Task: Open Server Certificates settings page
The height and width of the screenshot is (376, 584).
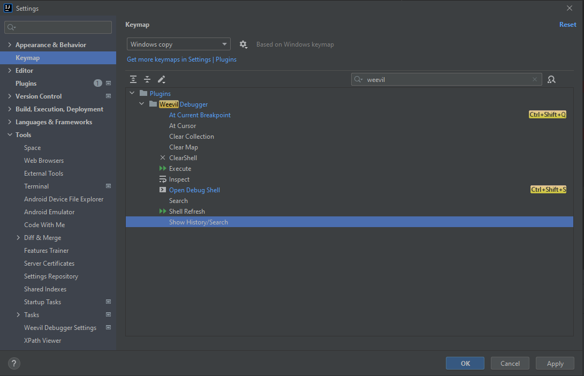Action: (49, 264)
